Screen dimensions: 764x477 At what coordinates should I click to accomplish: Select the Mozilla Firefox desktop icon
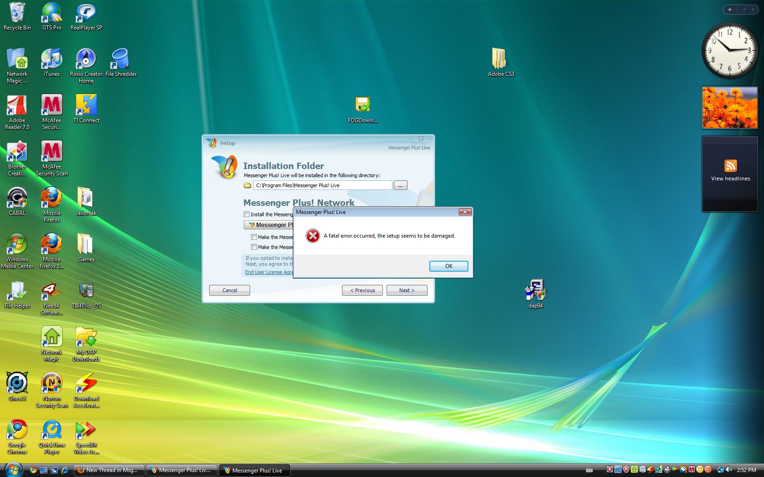(x=51, y=200)
